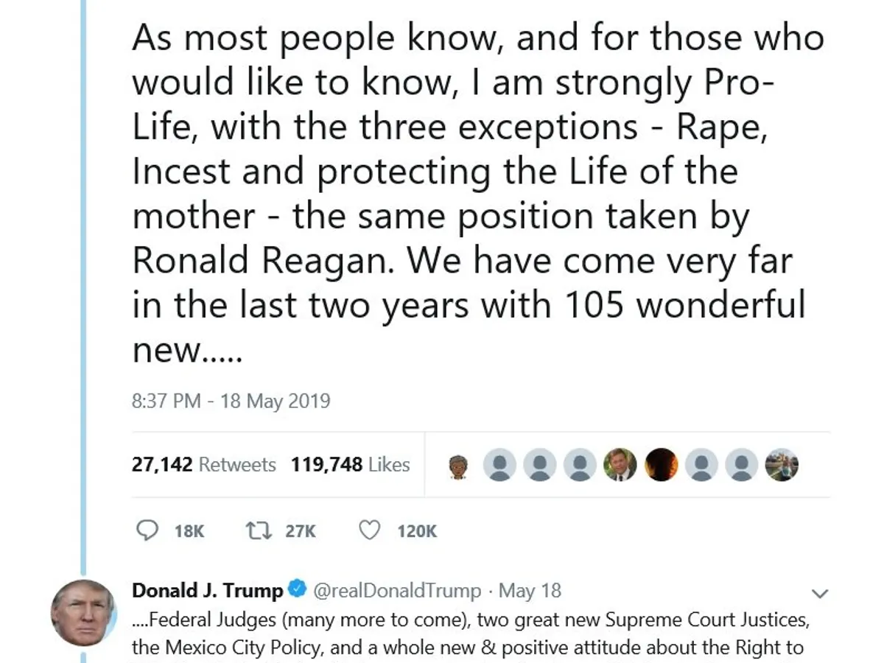Click the @realDonaldTrump handle
Viewport: 884px width, 663px height.
[397, 590]
